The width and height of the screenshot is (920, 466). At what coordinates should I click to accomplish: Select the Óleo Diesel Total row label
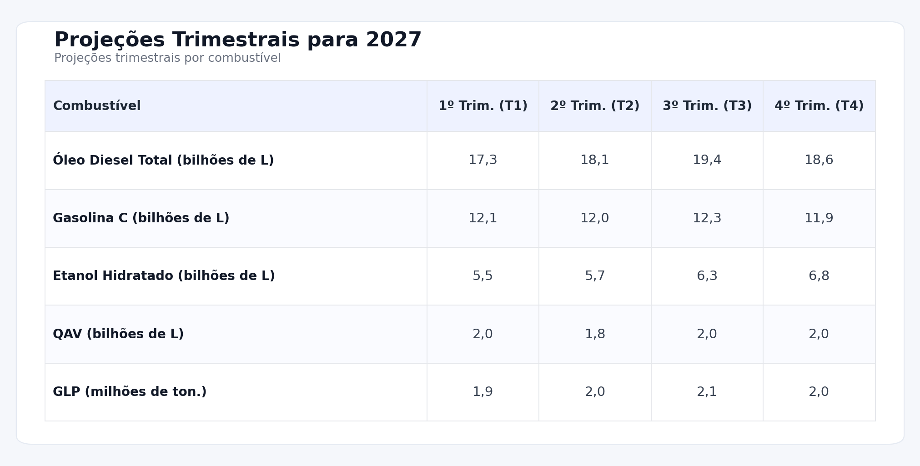tap(163, 160)
